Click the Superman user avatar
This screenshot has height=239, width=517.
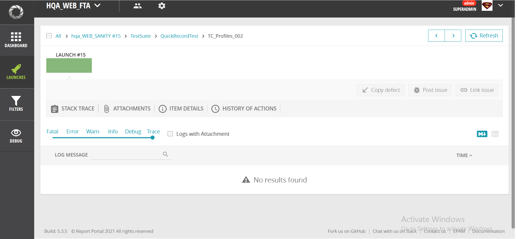point(487,6)
